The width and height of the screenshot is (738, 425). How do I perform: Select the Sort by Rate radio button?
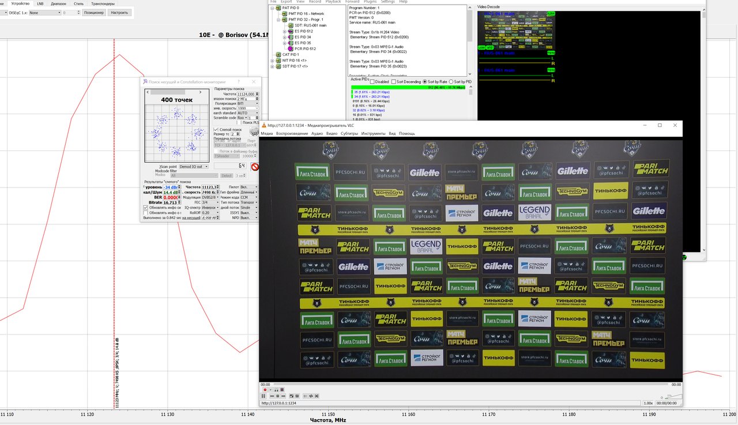coord(425,82)
